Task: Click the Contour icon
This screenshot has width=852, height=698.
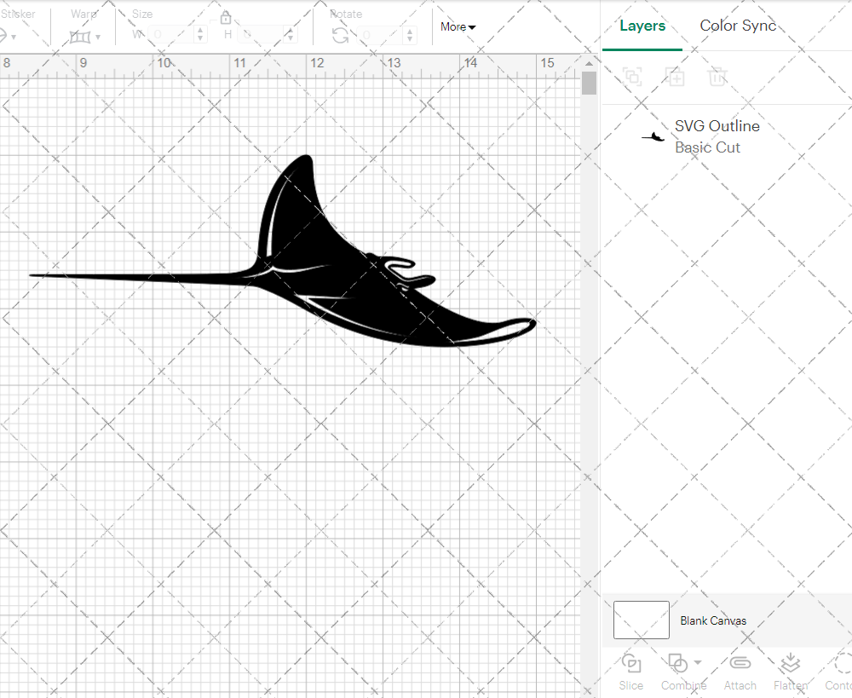Action: pos(843,663)
